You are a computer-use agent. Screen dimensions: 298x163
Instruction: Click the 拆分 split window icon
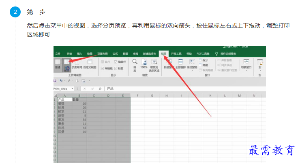point(200,60)
